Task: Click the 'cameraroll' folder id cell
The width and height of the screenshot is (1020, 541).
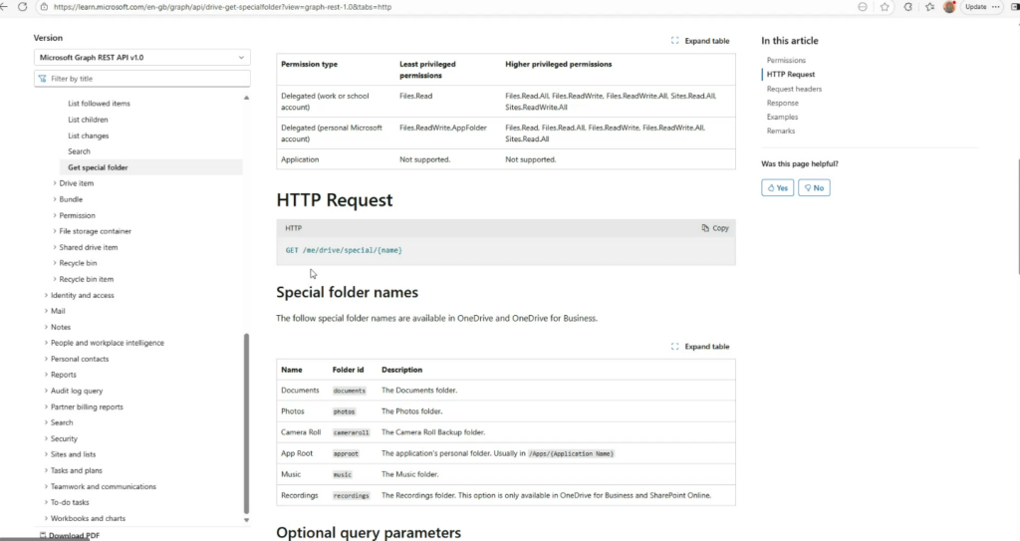Action: (x=352, y=433)
